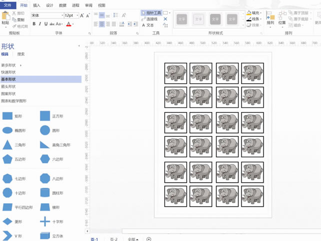This screenshot has width=321, height=241.
Task: Select the 矩形 (rectangle) shape stencil
Action: pyautogui.click(x=7, y=116)
